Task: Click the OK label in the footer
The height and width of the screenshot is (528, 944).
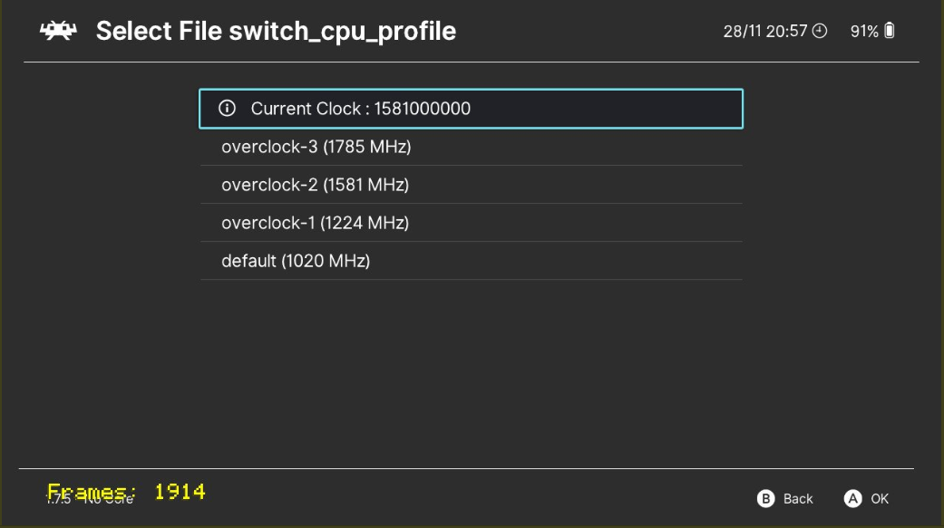Action: coord(880,498)
